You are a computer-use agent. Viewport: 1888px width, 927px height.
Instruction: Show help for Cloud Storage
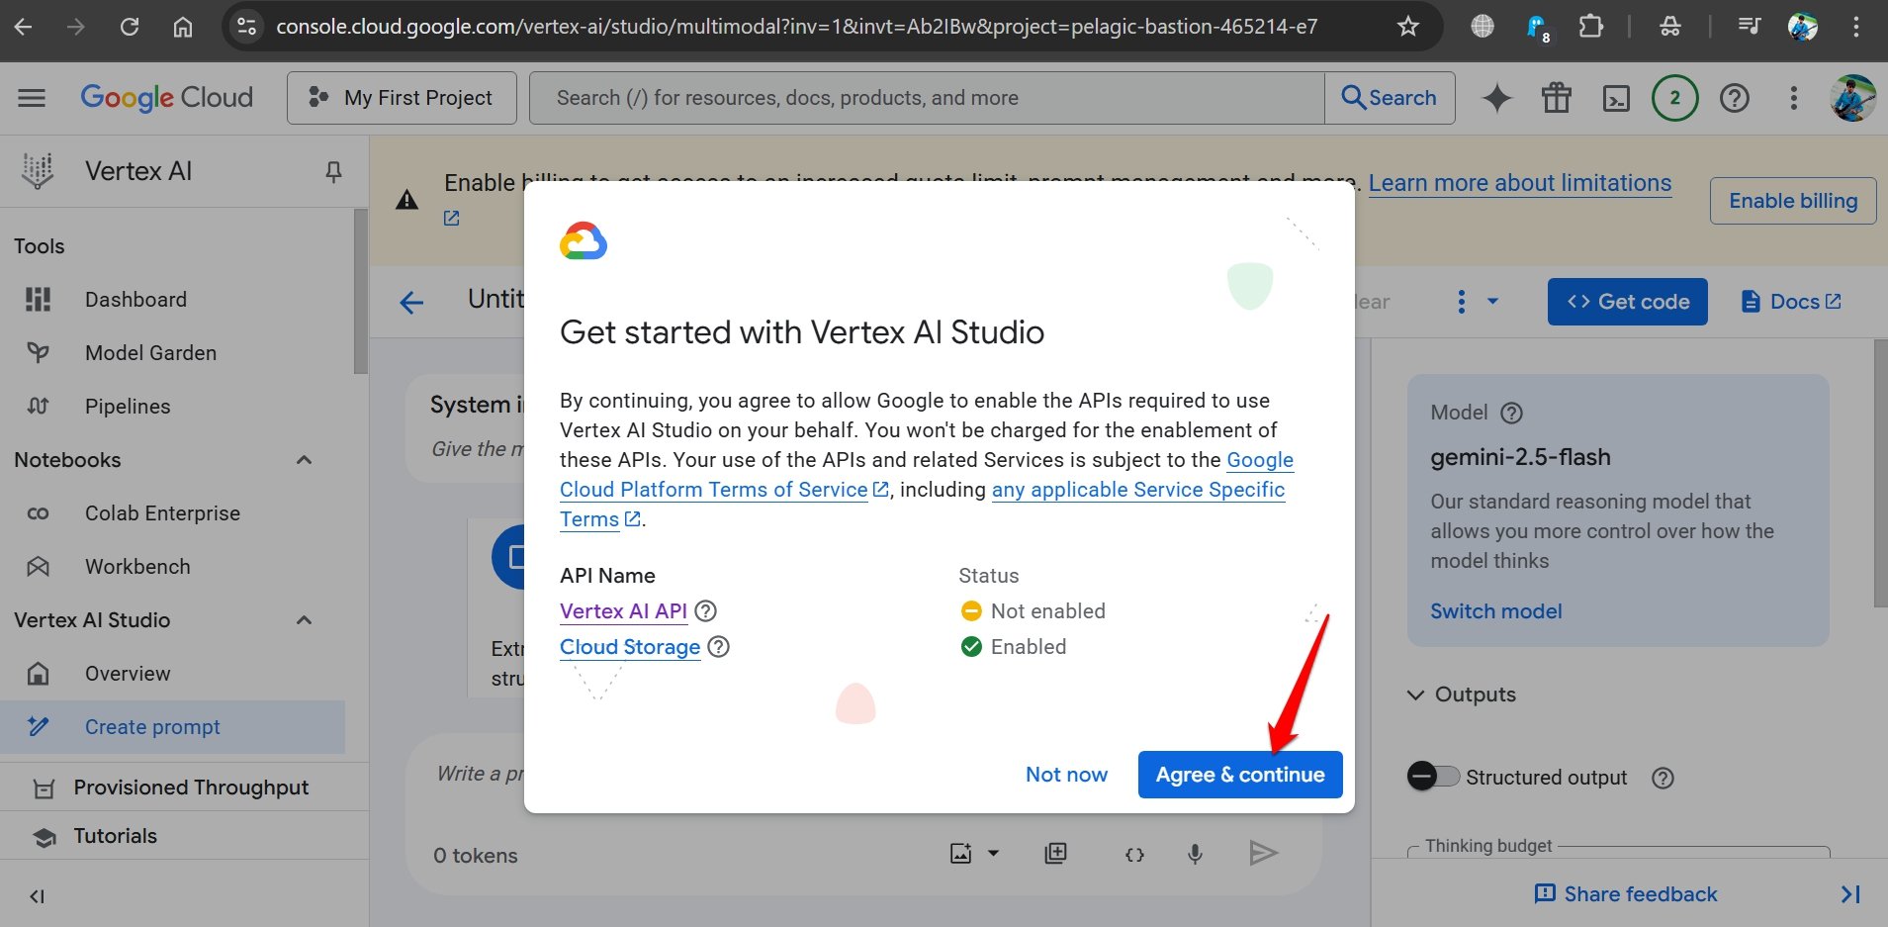pyautogui.click(x=719, y=647)
